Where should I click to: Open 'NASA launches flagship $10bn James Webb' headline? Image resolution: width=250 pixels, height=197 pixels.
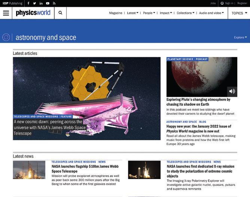(x=85, y=169)
